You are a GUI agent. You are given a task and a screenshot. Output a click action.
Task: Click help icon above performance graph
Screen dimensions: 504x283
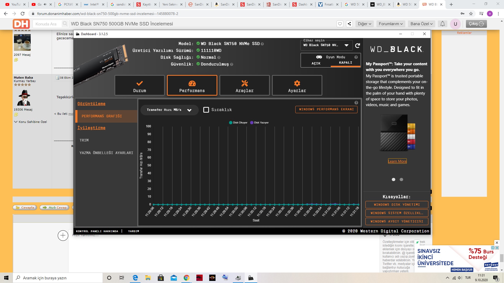point(356,103)
